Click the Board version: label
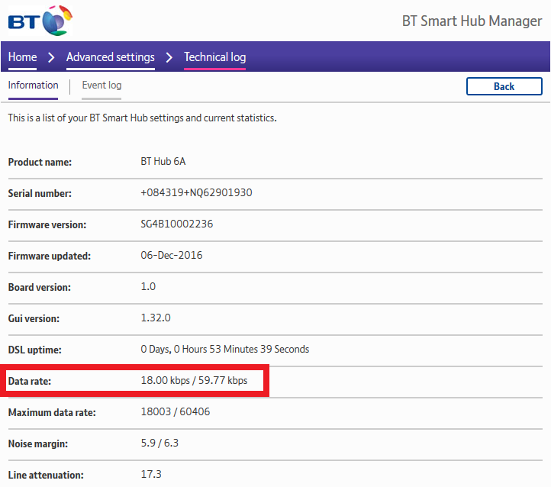Screen dimensions: 551x487 pyautogui.click(x=40, y=287)
